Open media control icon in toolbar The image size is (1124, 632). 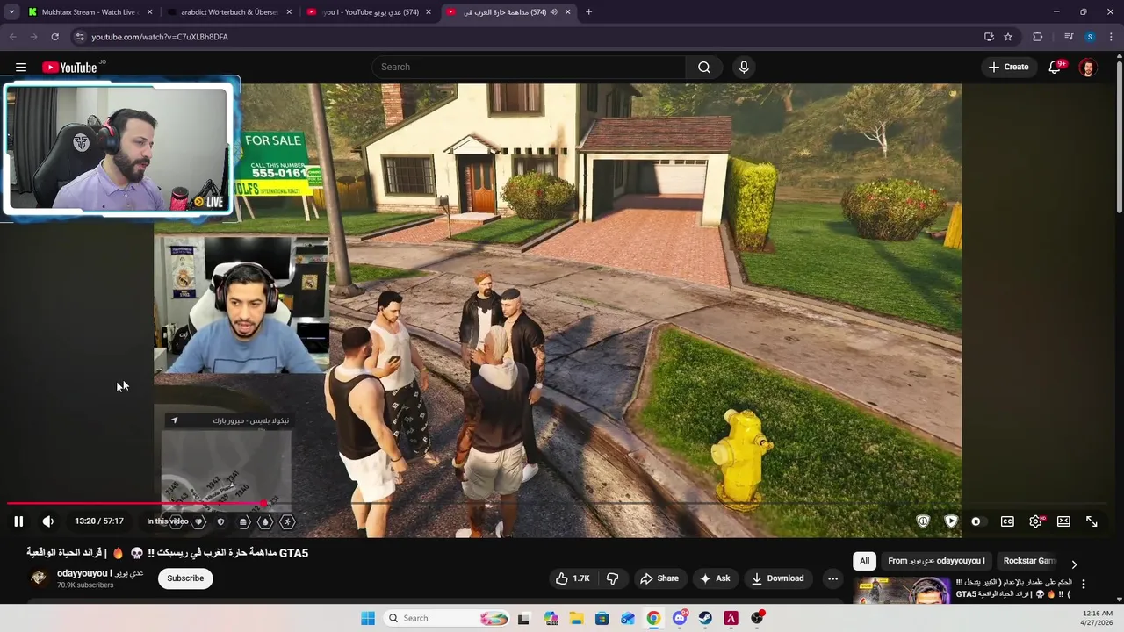coord(1068,37)
